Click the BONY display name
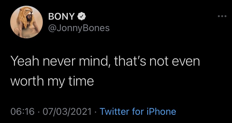The height and width of the screenshot is (123, 232). pyautogui.click(x=61, y=16)
